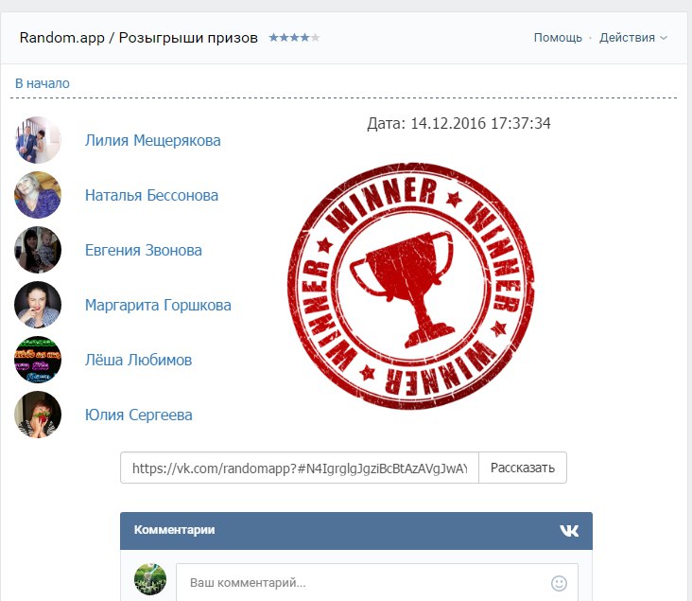Click the Рассказать share button

[523, 468]
